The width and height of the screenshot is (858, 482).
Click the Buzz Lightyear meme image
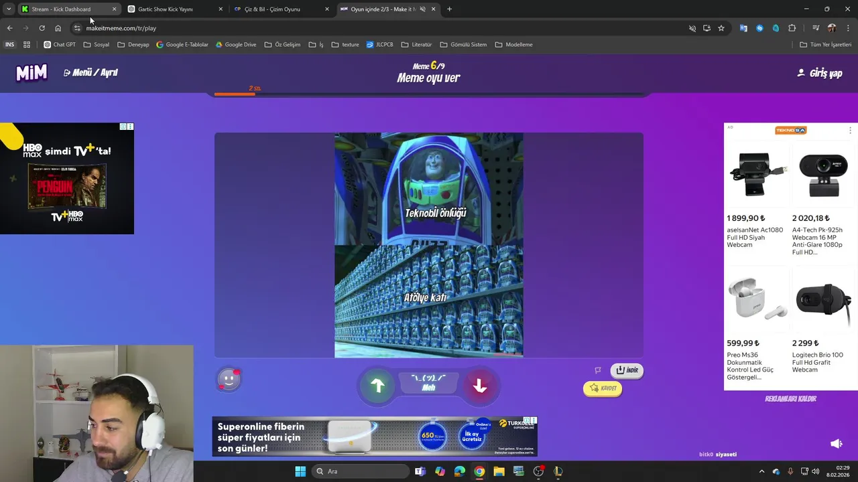(x=429, y=245)
